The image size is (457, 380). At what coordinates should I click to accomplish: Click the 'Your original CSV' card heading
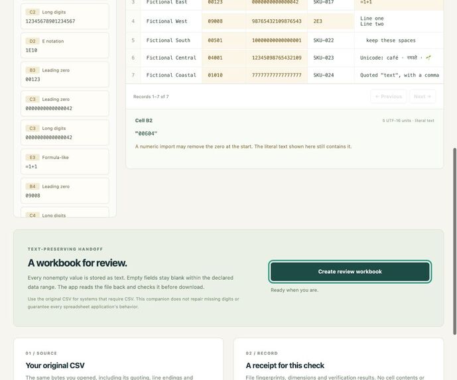[x=55, y=365]
